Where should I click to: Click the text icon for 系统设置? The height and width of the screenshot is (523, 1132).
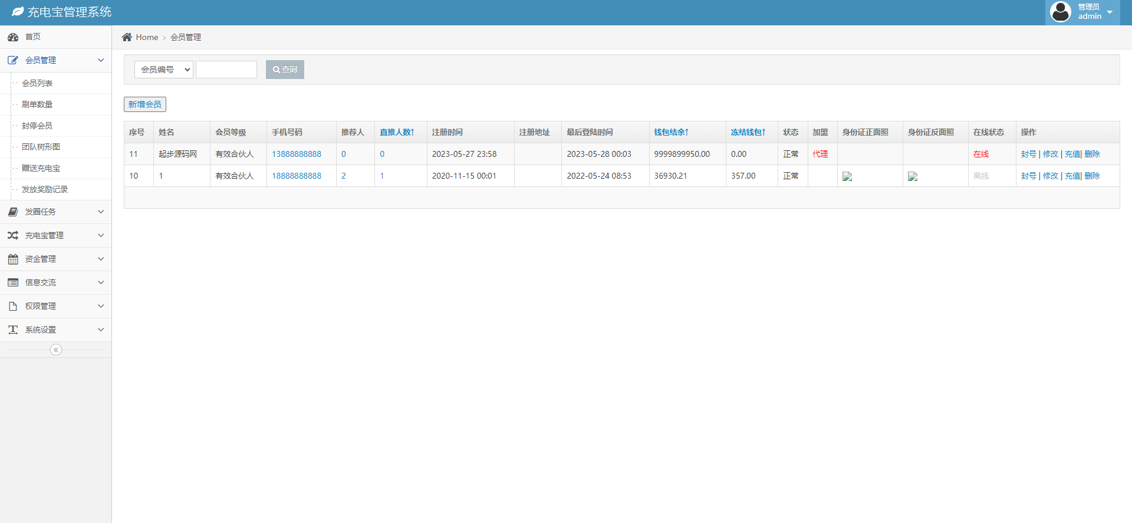[x=13, y=330]
